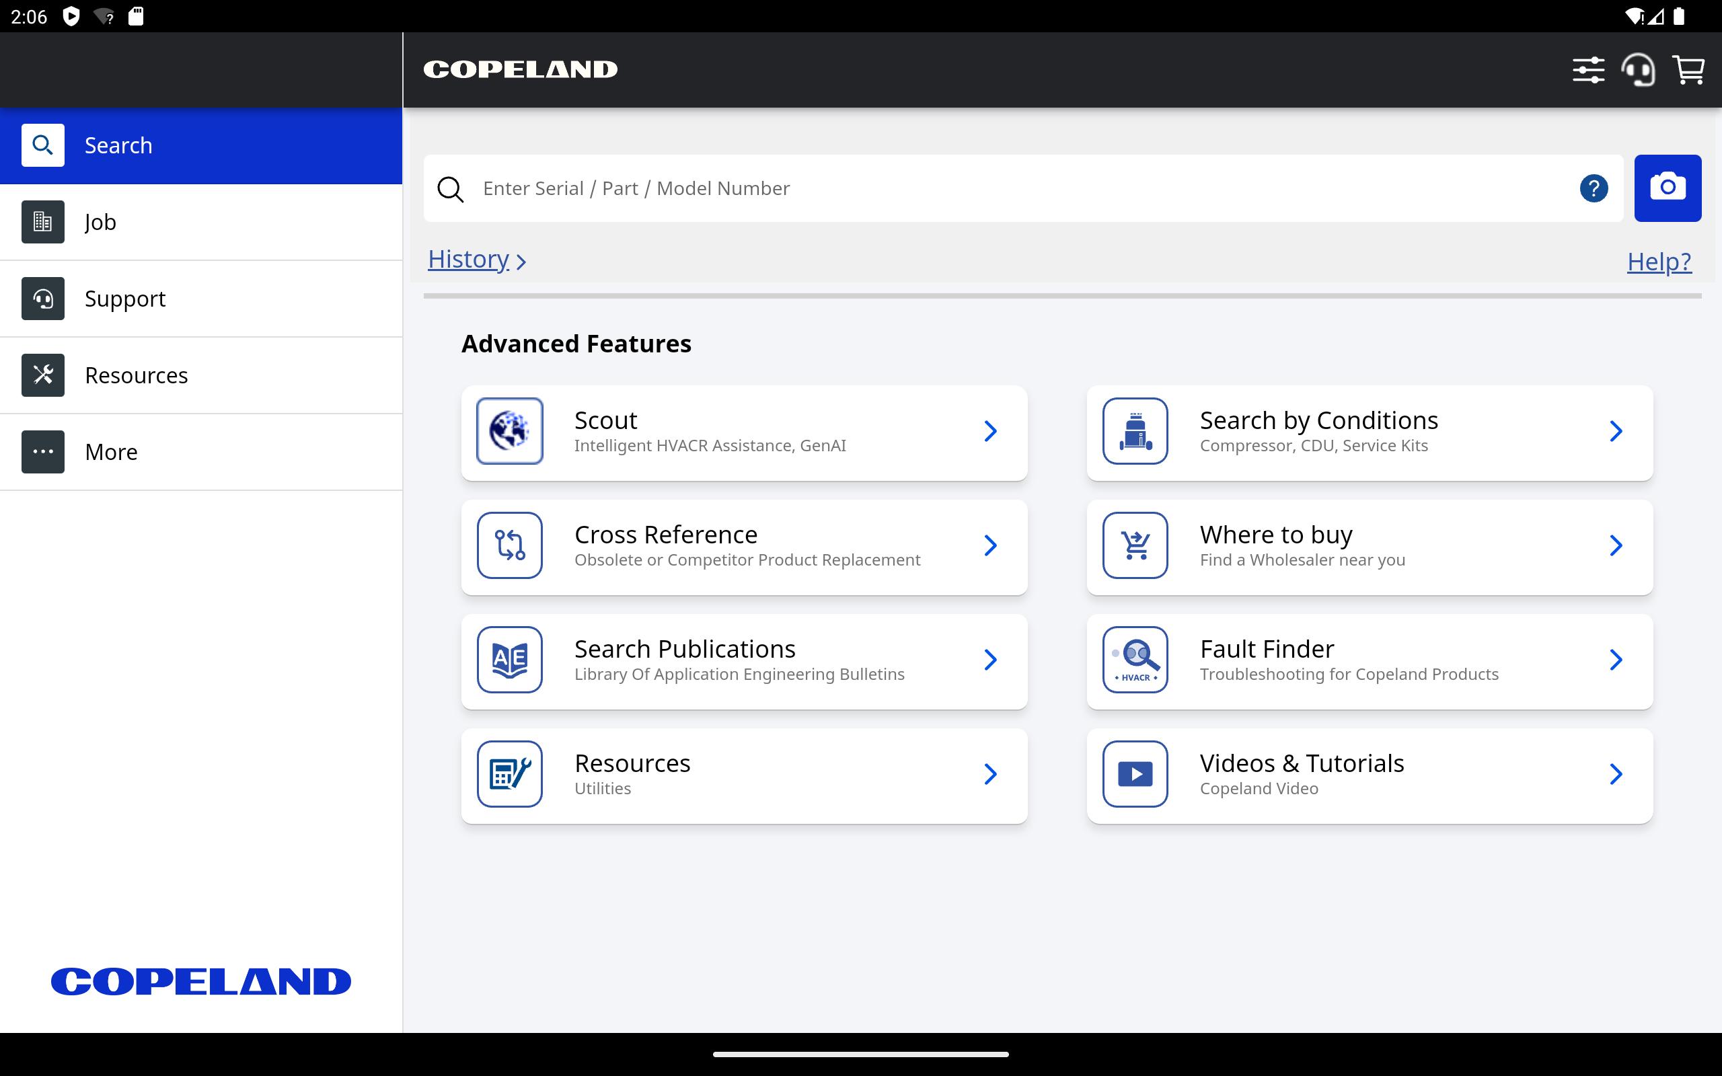
Task: Tap the Cross Reference swap icon
Action: pos(509,546)
